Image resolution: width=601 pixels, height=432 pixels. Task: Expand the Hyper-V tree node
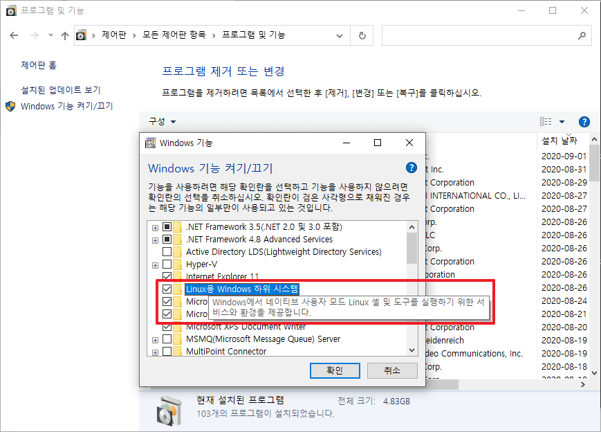[x=155, y=265]
